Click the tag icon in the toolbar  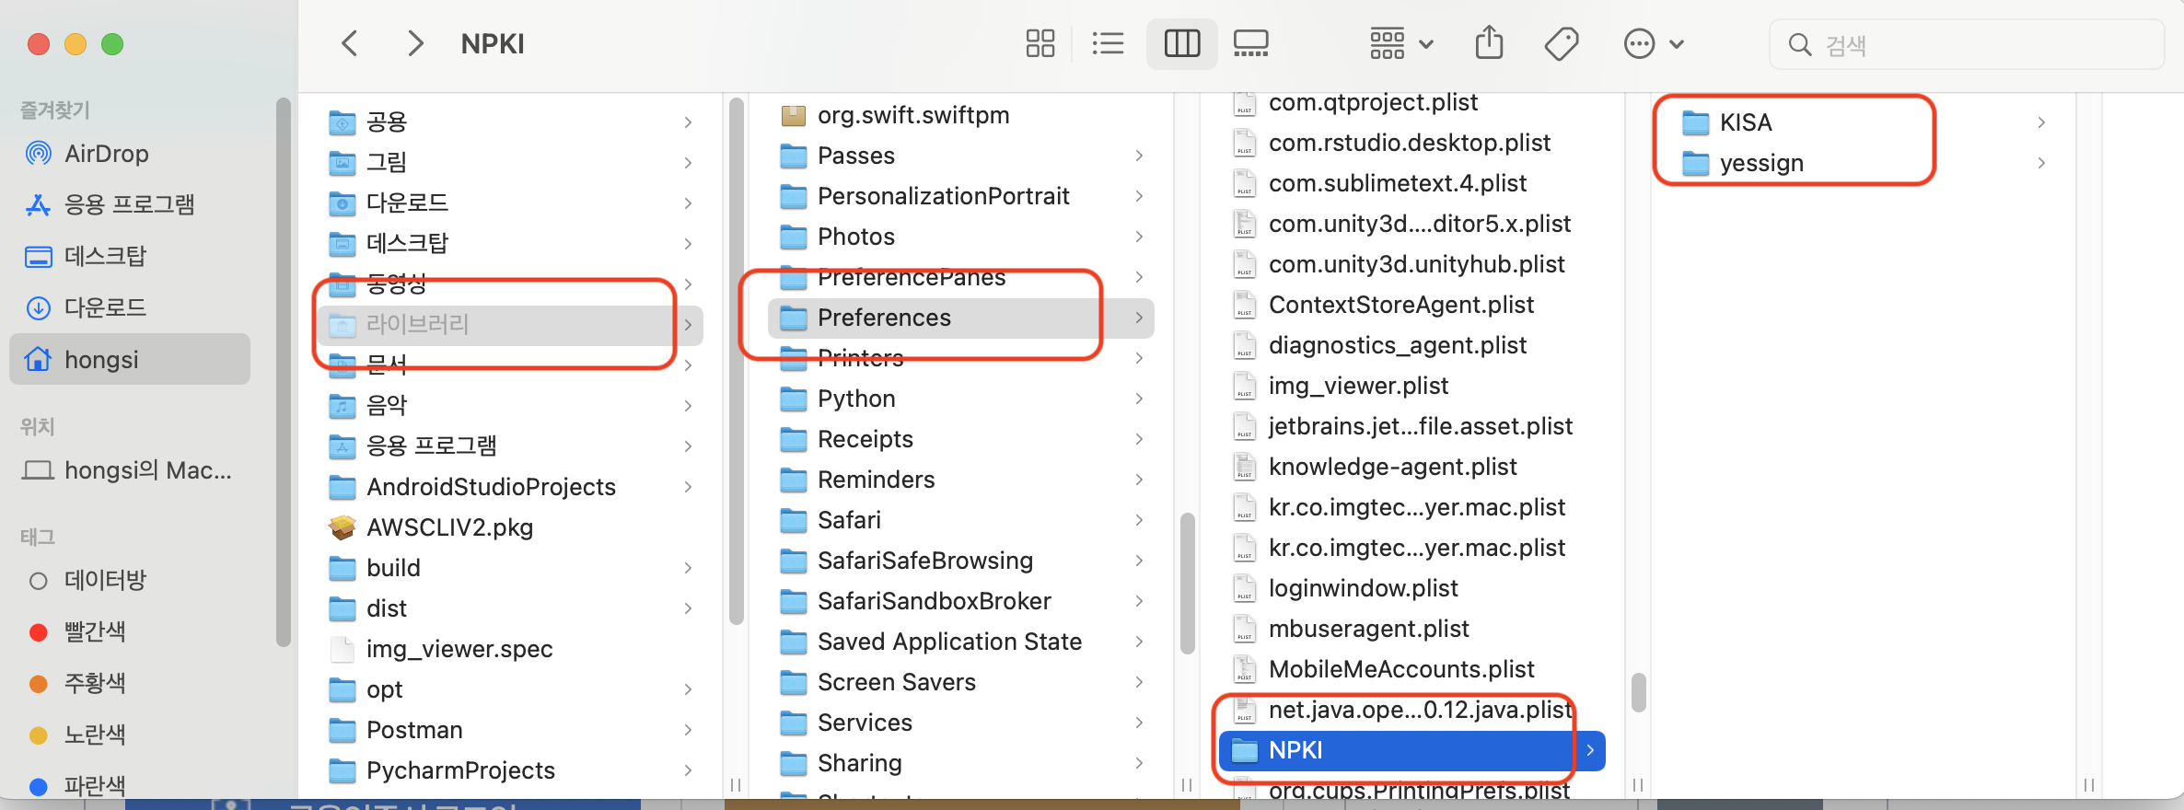(1562, 43)
